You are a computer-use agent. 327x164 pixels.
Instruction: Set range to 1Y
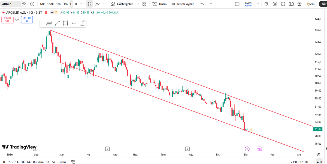coord(48,162)
